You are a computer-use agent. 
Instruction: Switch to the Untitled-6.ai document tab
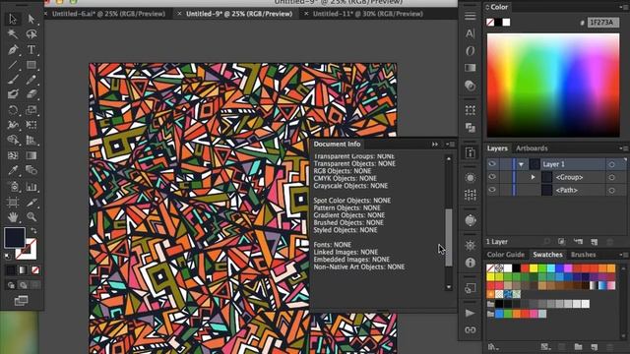tap(108, 14)
